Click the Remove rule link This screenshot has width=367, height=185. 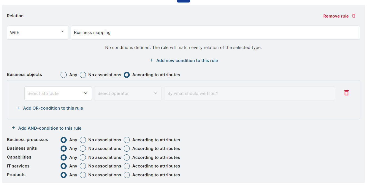pyautogui.click(x=336, y=16)
